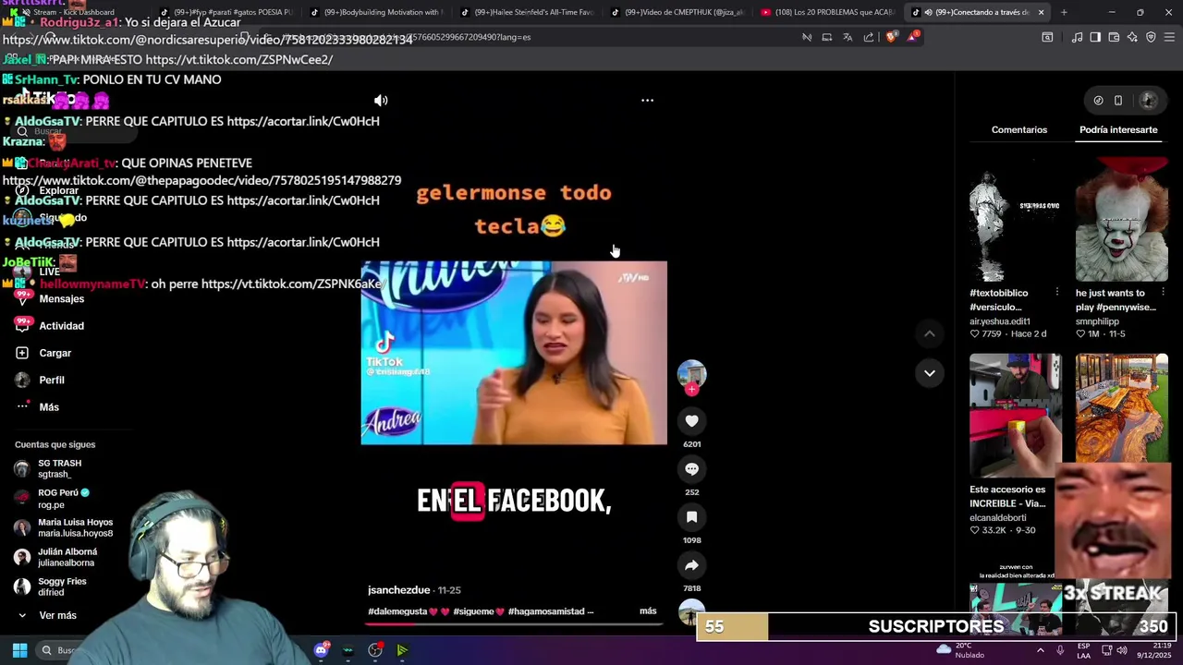Open OBS Studio from the taskbar

point(375,650)
